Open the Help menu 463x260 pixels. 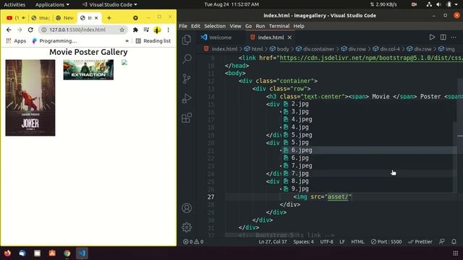click(299, 26)
